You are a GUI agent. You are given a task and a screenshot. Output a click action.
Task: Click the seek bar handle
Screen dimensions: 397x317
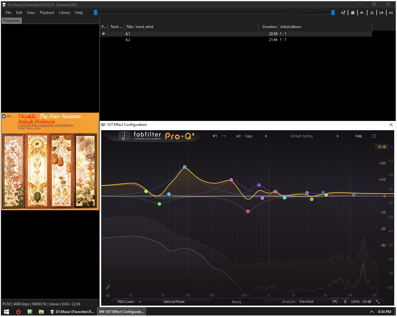(96, 12)
